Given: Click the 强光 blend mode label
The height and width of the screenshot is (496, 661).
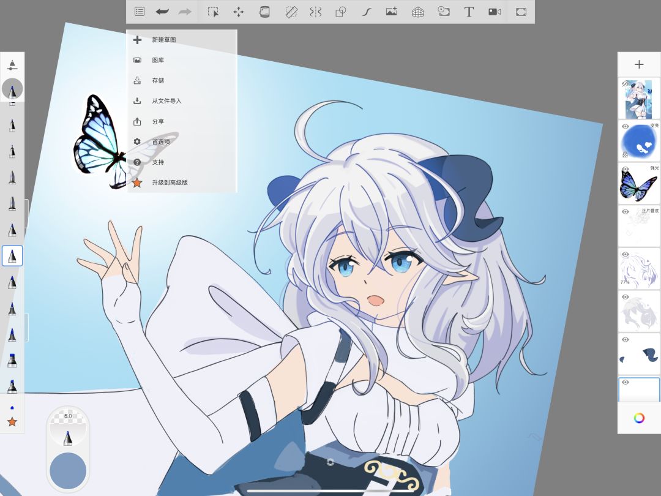Looking at the screenshot, I should tap(654, 168).
